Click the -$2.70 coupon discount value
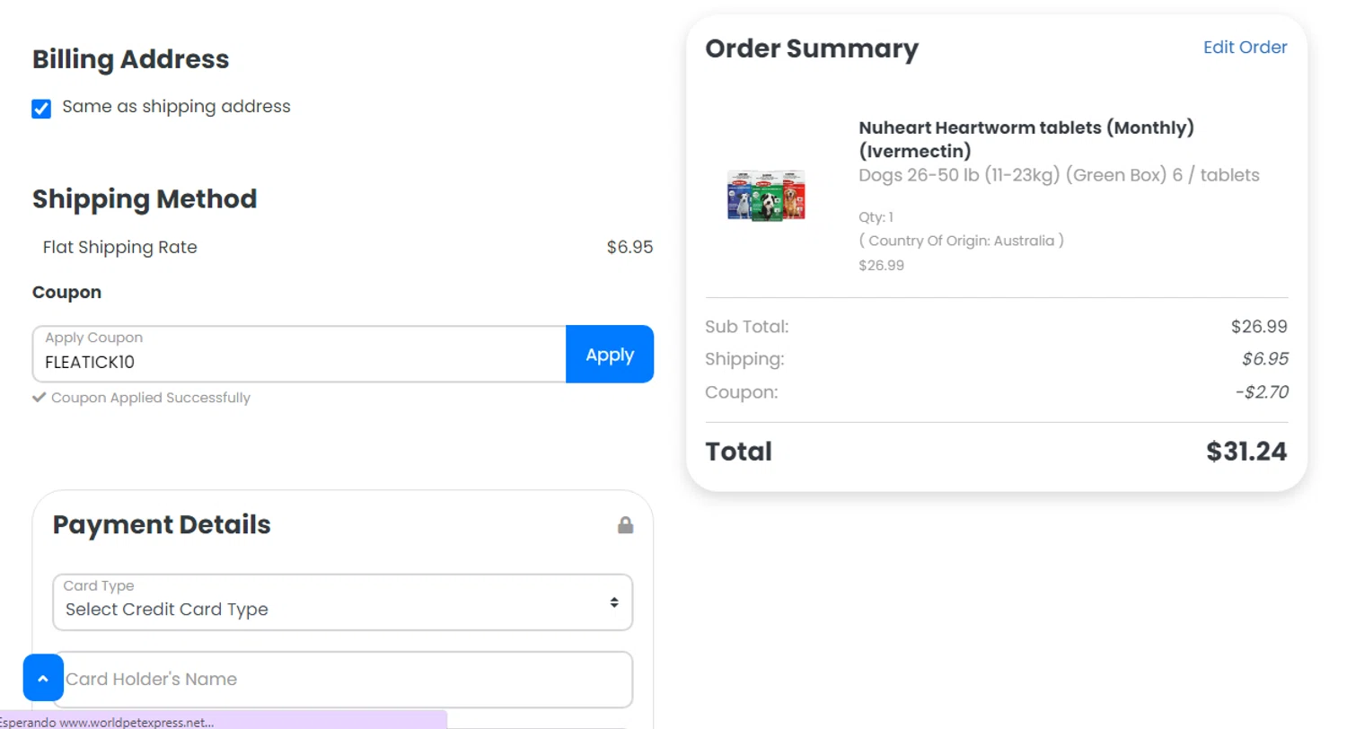 (x=1262, y=392)
